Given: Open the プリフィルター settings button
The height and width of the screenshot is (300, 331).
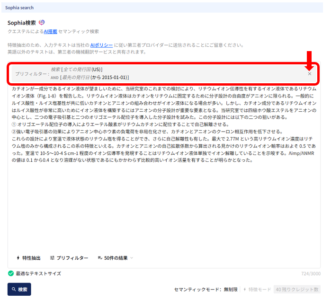Looking at the screenshot, I should (69, 258).
